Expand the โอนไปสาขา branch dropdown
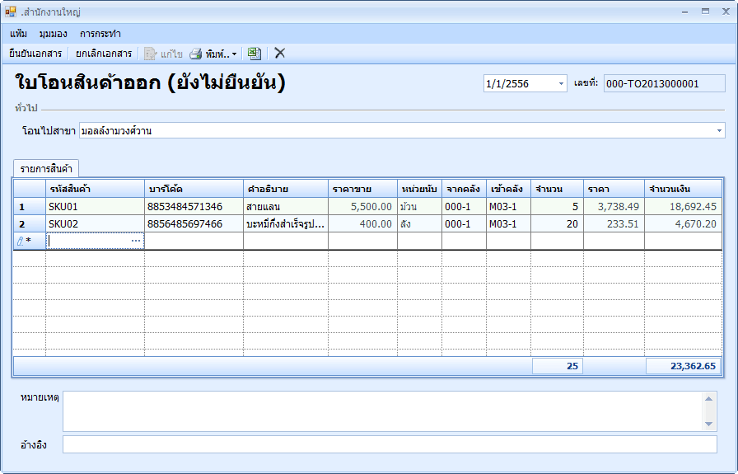738x474 pixels. [719, 130]
